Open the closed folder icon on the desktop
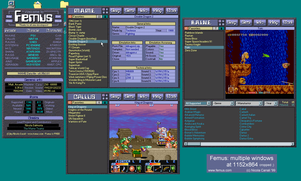Image resolution: width=301 pixels, height=181 pixels. [x=64, y=5]
